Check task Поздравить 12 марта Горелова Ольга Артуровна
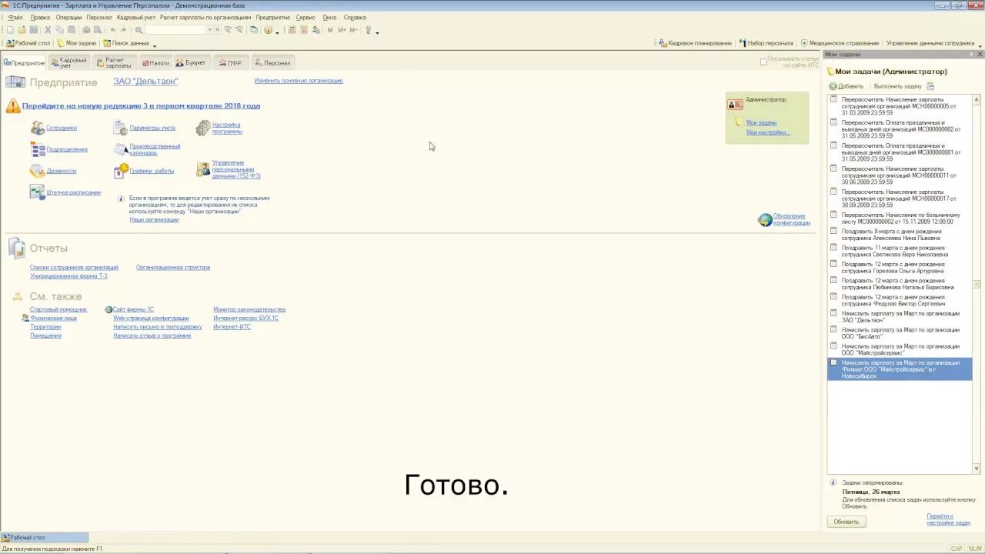985x554 pixels. (x=833, y=264)
